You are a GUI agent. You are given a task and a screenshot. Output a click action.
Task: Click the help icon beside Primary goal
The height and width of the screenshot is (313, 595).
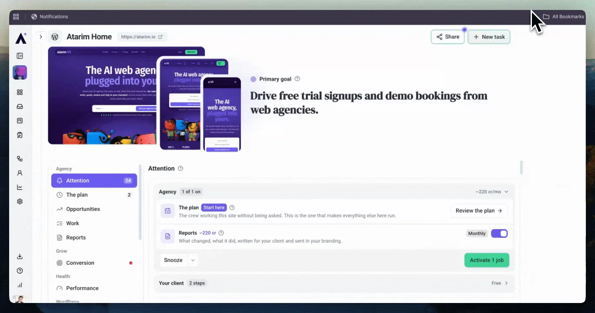pos(297,79)
